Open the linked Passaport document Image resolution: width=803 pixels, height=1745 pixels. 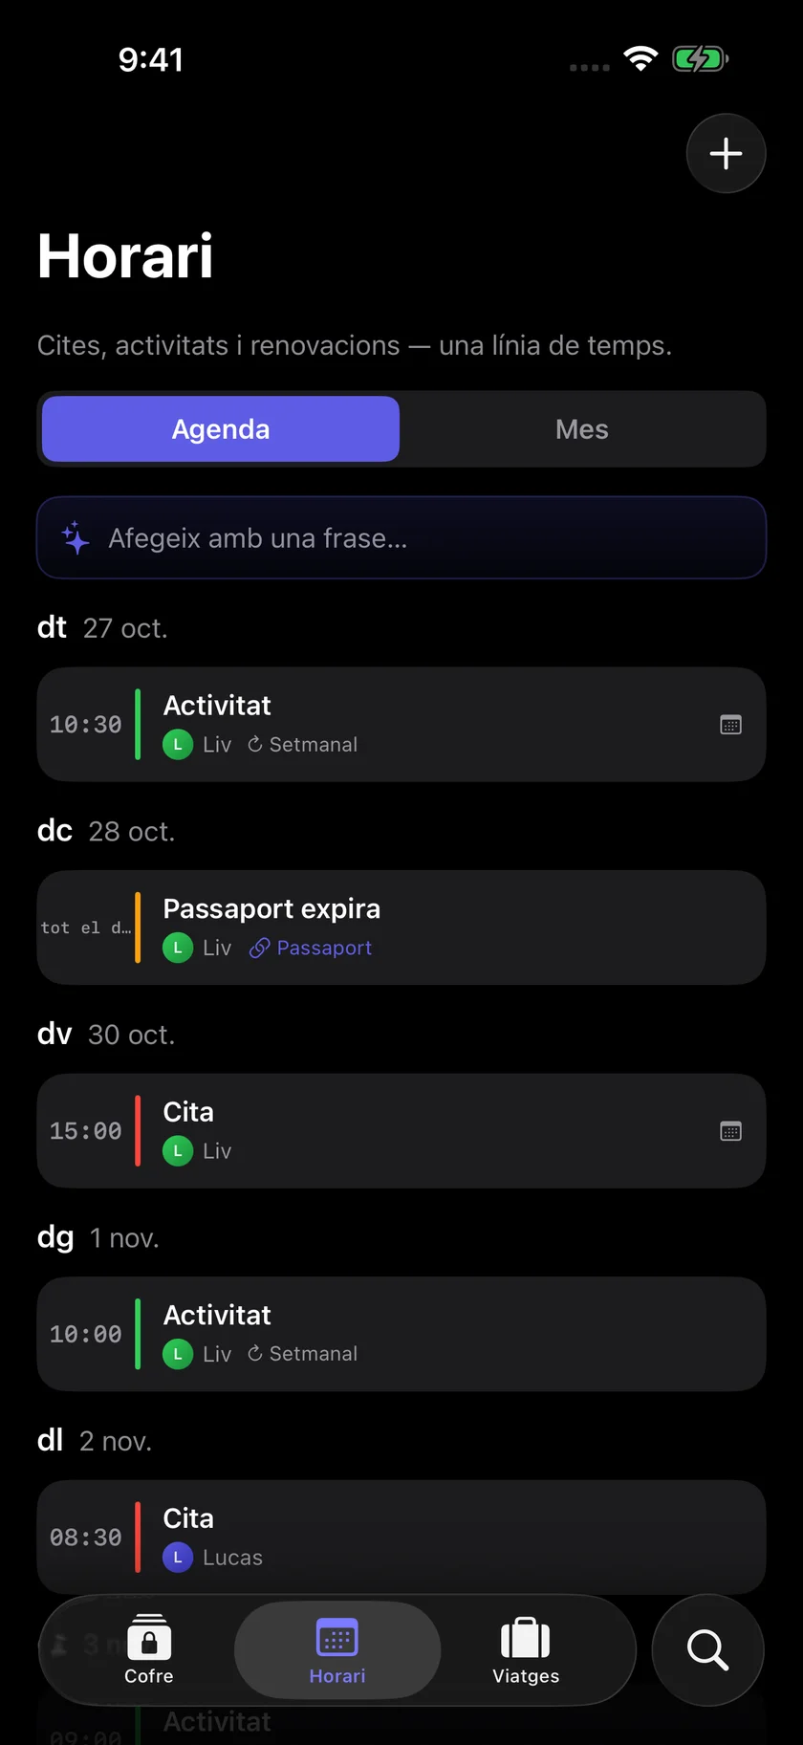pos(311,948)
